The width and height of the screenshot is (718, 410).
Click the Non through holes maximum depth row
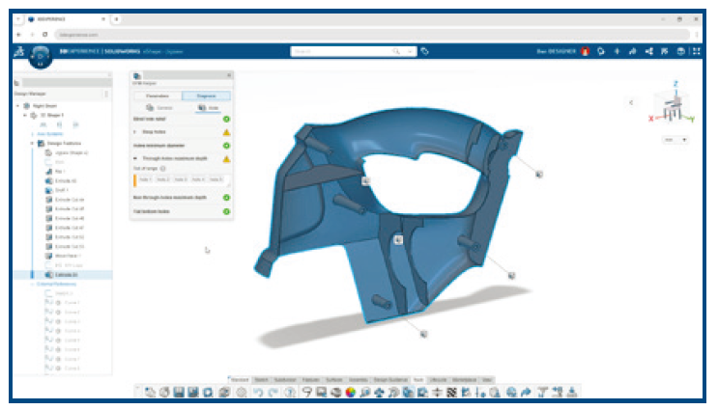pyautogui.click(x=182, y=198)
